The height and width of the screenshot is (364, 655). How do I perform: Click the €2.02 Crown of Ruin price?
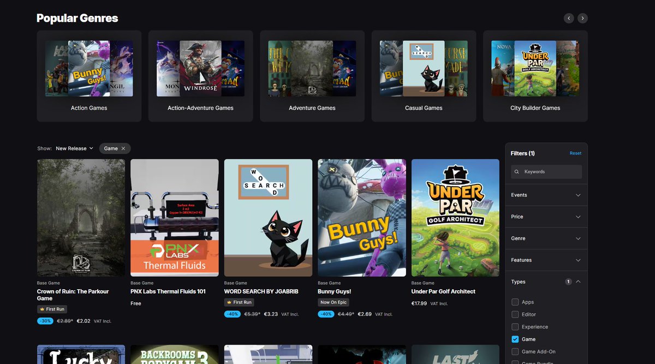point(84,321)
